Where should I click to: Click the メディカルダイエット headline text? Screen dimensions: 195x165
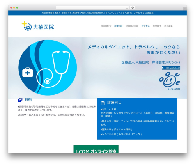pyautogui.click(x=134, y=50)
